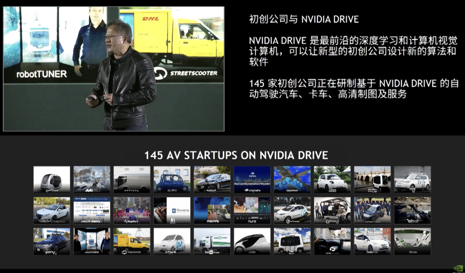Select the Oxbotica team with blue car thumbnail
Image resolution: width=465 pixels, height=273 pixels.
tap(372, 211)
